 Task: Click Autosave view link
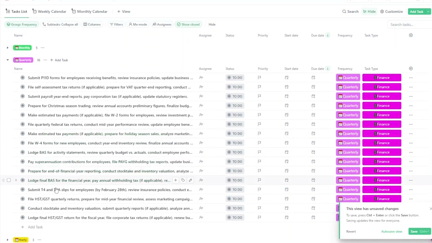(x=391, y=232)
